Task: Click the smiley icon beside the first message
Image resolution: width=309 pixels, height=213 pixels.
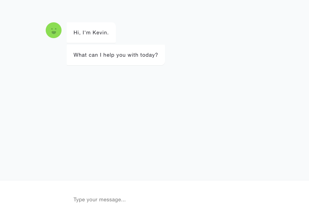Action: click(54, 30)
